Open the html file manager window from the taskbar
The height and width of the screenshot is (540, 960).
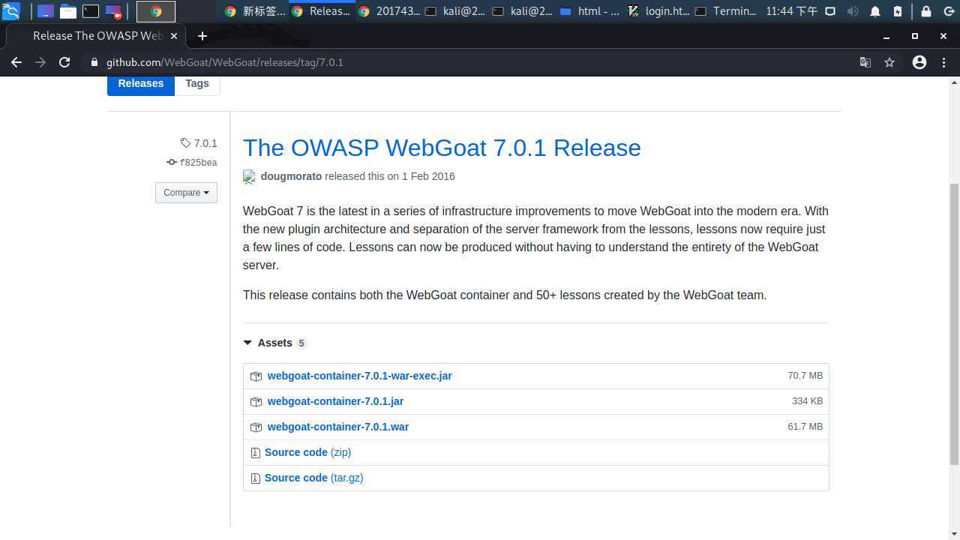590,11
